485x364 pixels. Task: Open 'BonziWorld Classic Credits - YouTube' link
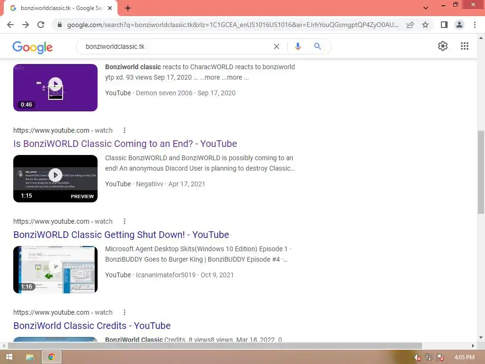coord(92,326)
